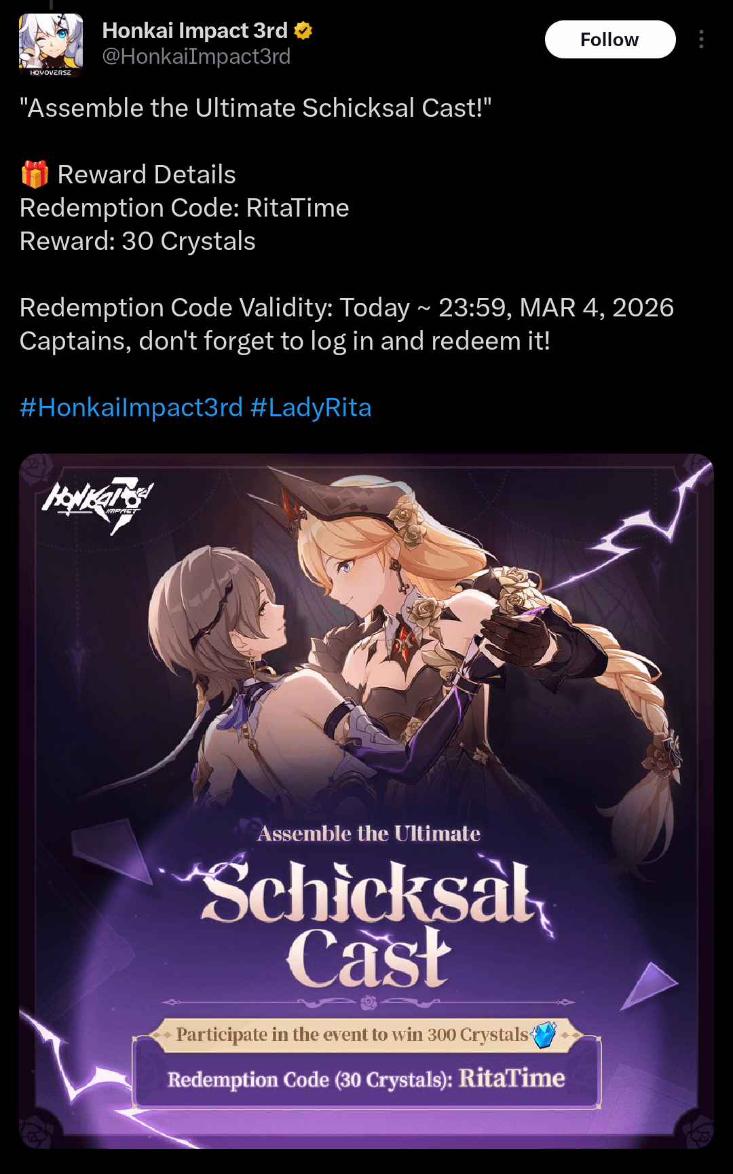Screen dimensions: 733x1174
Task: Click the 'Participate in the event to win 300 Crystals' ribbon
Action: pyautogui.click(x=366, y=1035)
